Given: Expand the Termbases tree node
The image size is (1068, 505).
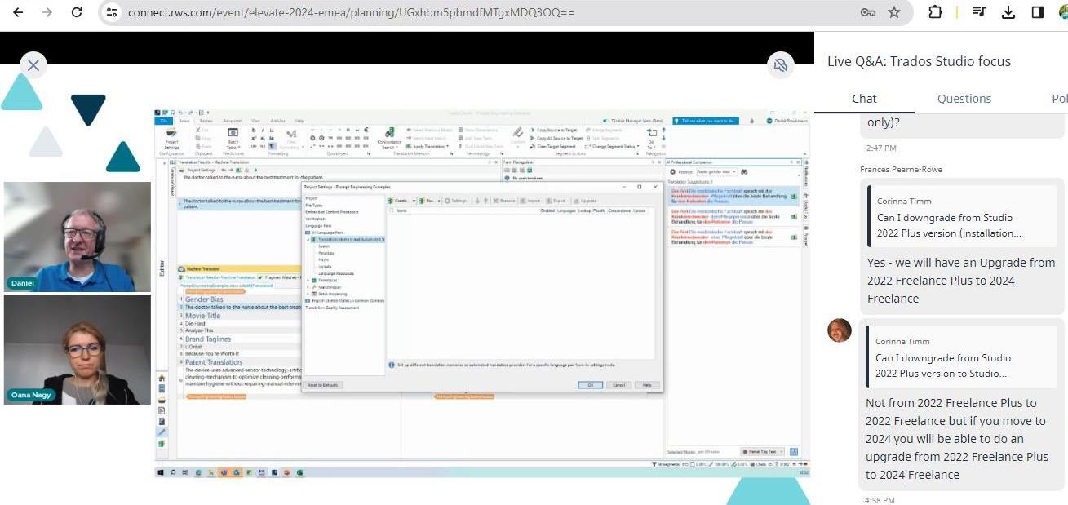Looking at the screenshot, I should coord(308,280).
